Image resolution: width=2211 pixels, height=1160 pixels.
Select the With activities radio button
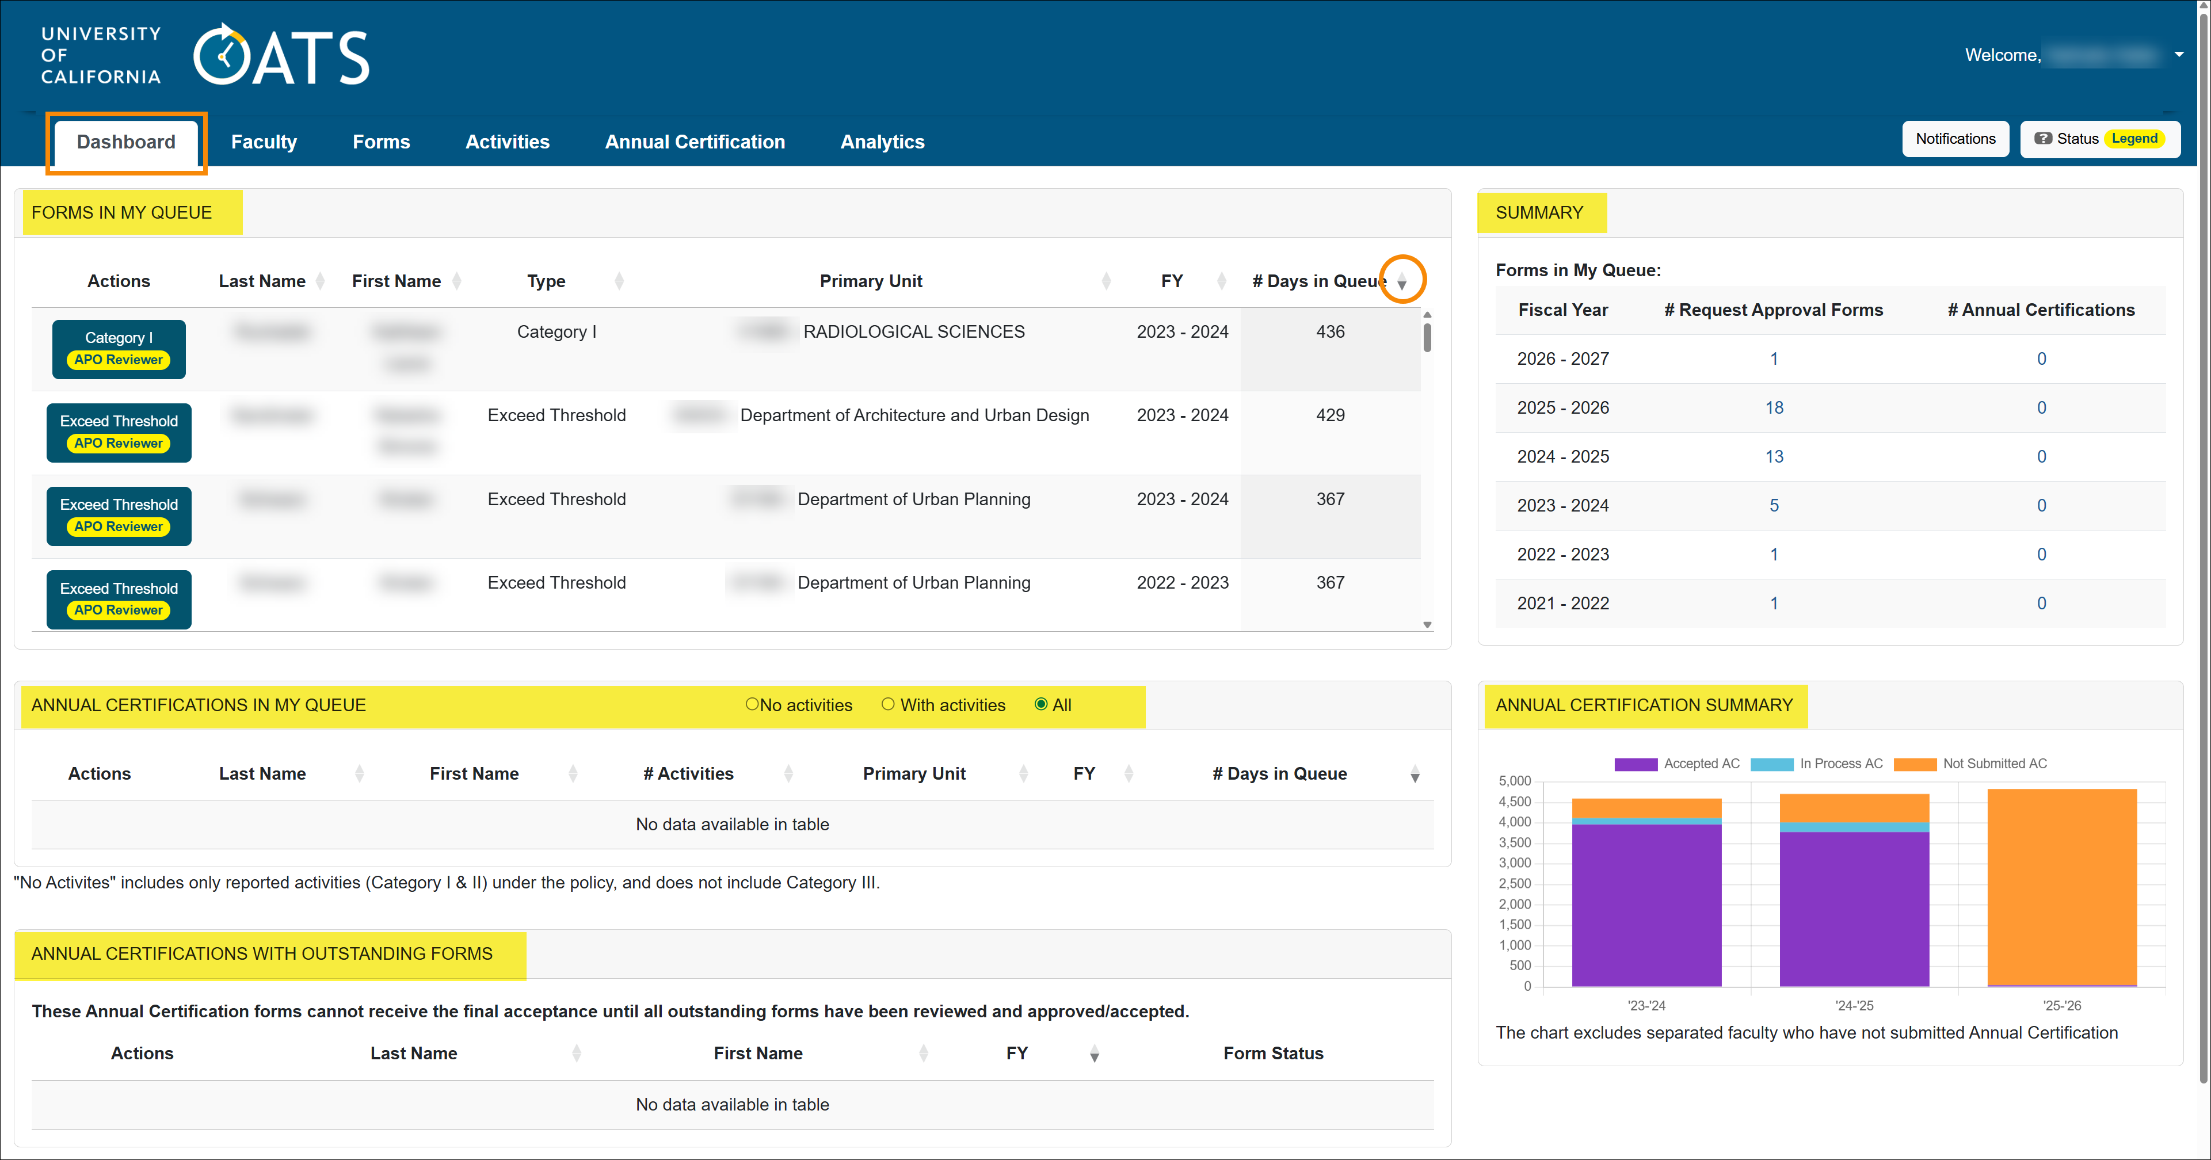[x=887, y=704]
